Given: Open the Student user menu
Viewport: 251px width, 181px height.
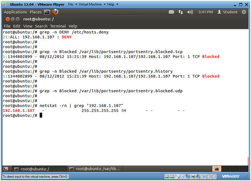Looking at the screenshot, I should [227, 12].
